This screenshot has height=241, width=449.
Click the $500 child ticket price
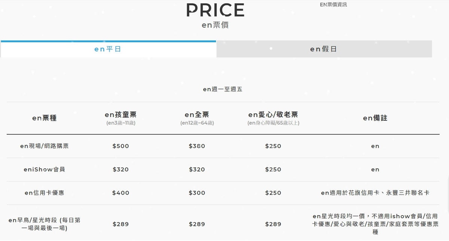click(x=120, y=146)
